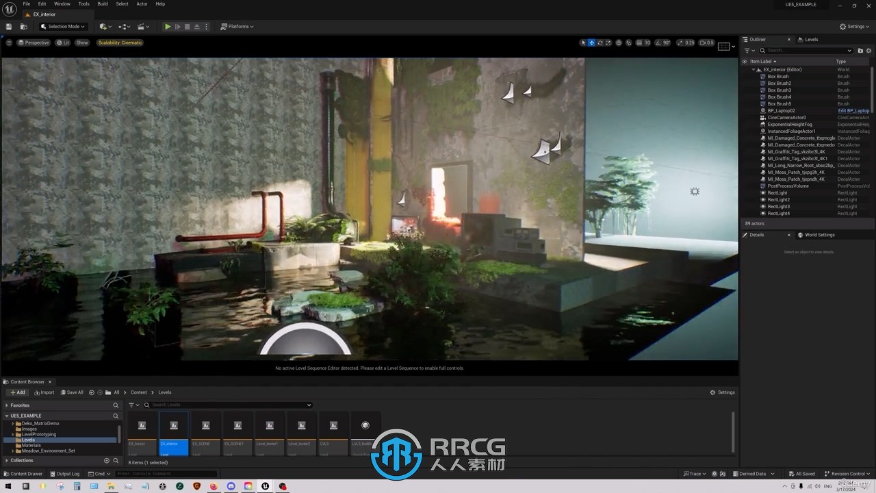Open the Actor menu
The height and width of the screenshot is (493, 876).
click(142, 3)
